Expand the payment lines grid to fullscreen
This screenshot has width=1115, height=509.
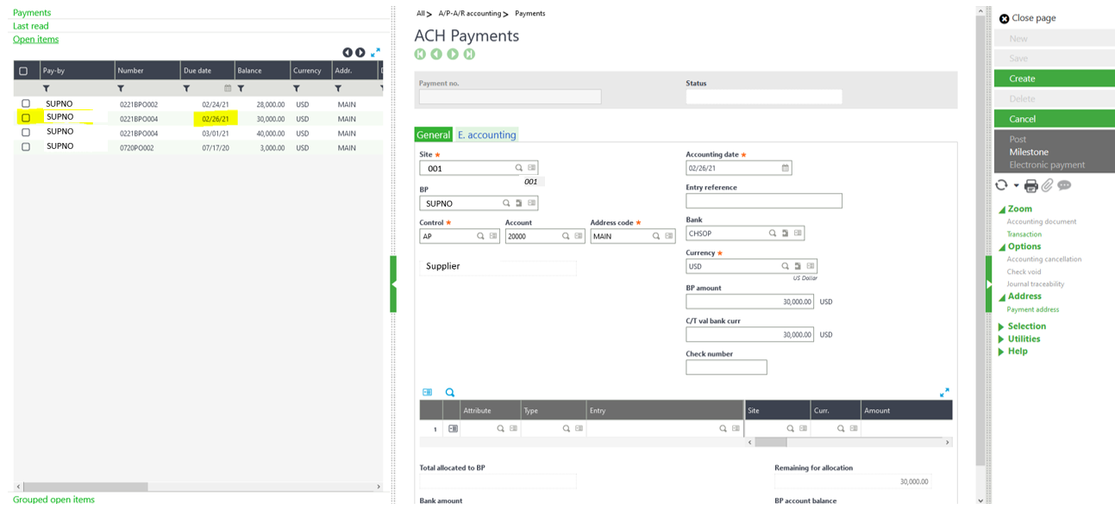[944, 393]
